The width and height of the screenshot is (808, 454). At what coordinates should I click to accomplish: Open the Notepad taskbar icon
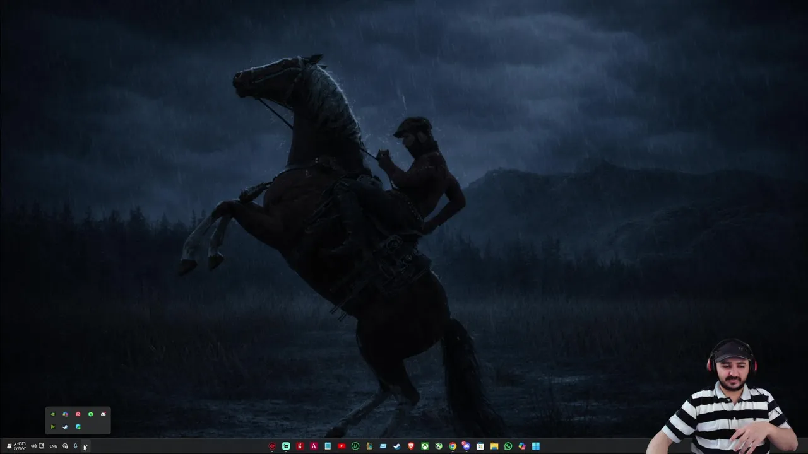coord(328,446)
